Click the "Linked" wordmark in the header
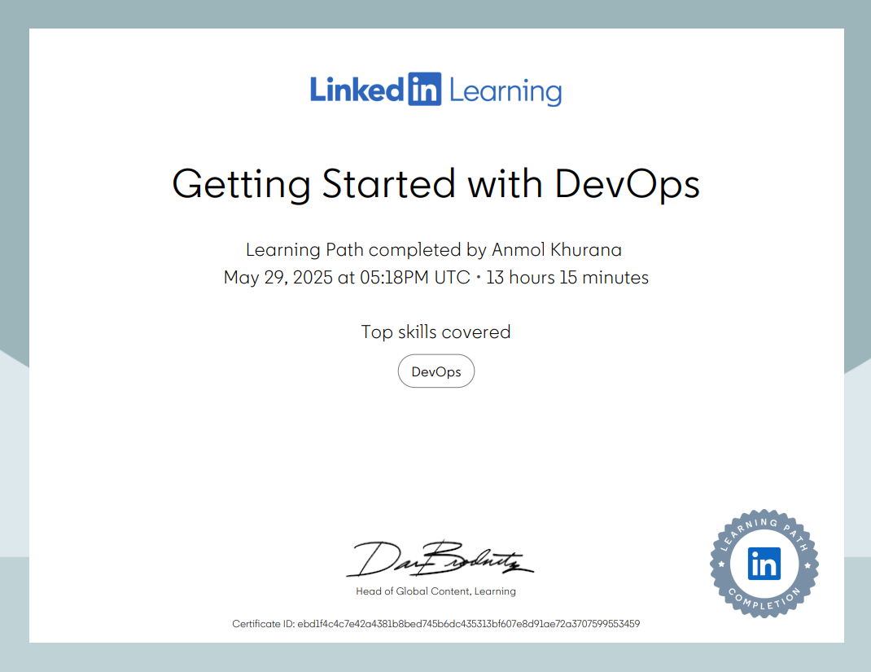Image resolution: width=871 pixels, height=672 pixels. point(357,90)
